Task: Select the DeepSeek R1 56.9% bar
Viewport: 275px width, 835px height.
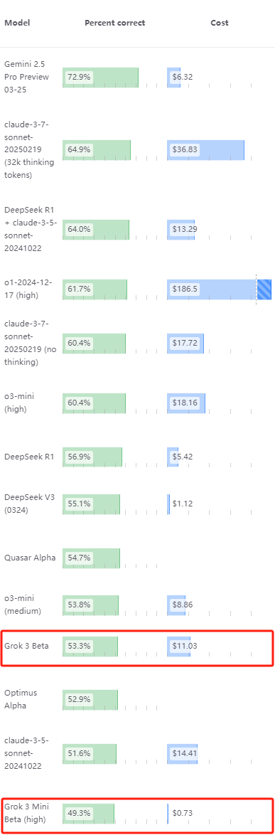Action: tap(92, 457)
